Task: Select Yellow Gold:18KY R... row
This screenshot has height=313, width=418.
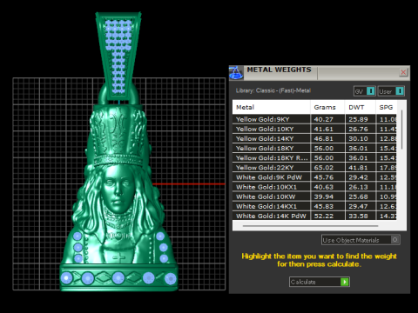Action: pos(314,158)
